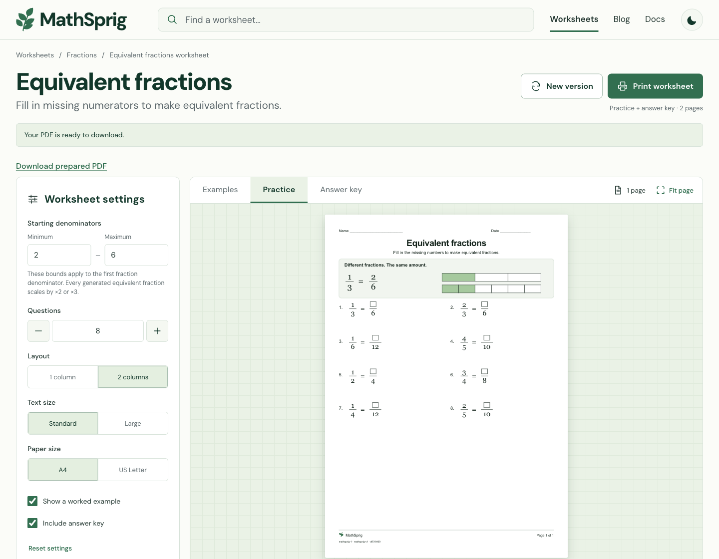Click the Fit page label
This screenshot has height=559, width=719.
(681, 190)
